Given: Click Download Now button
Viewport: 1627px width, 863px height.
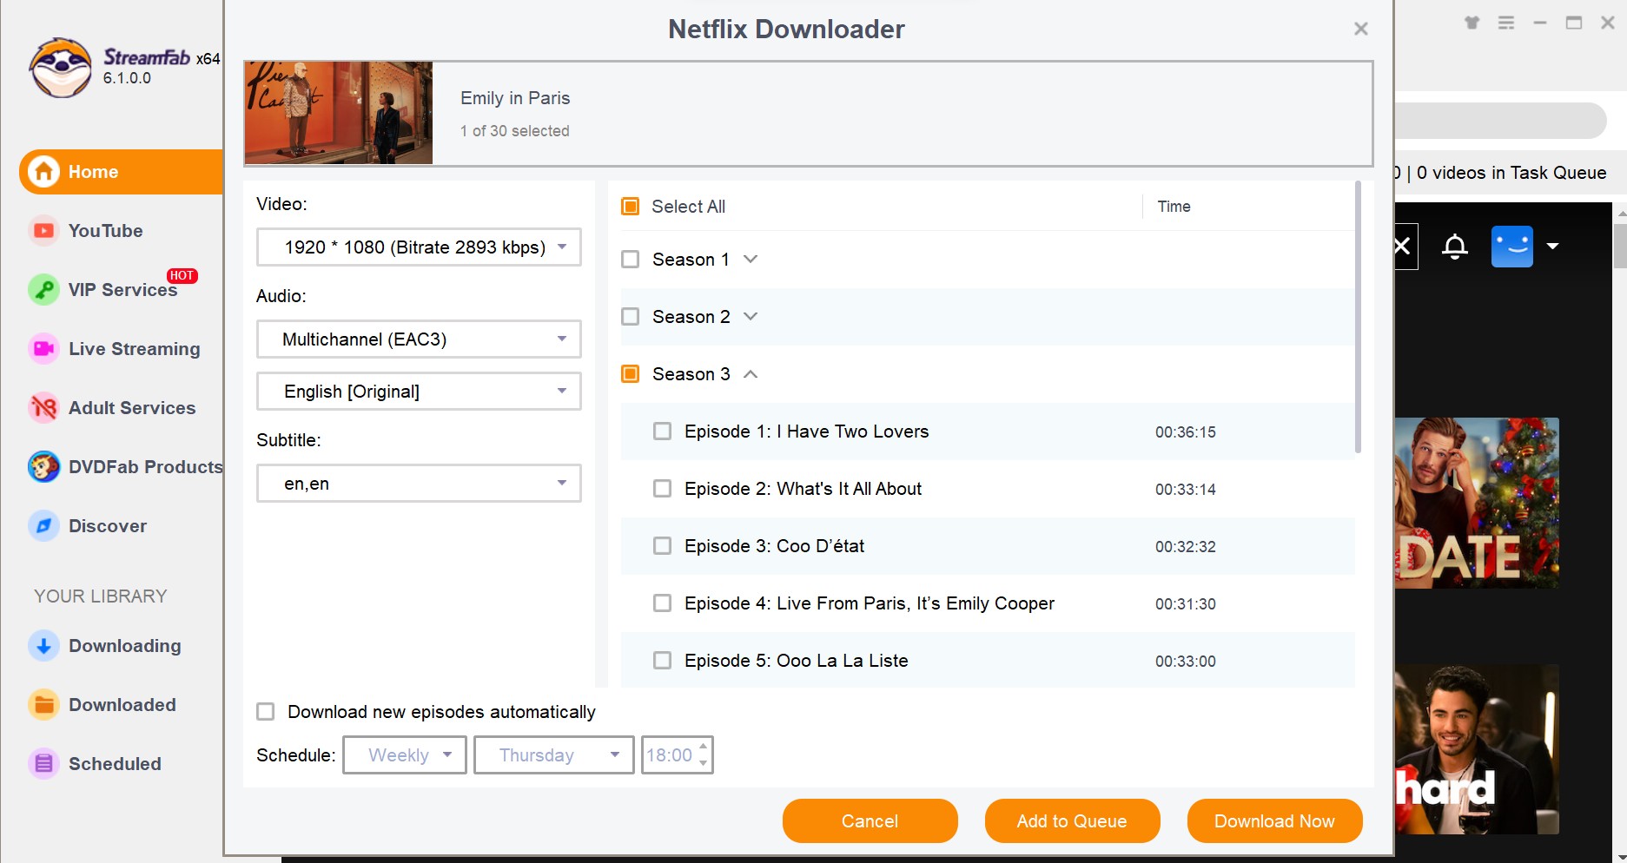Looking at the screenshot, I should coord(1275,821).
